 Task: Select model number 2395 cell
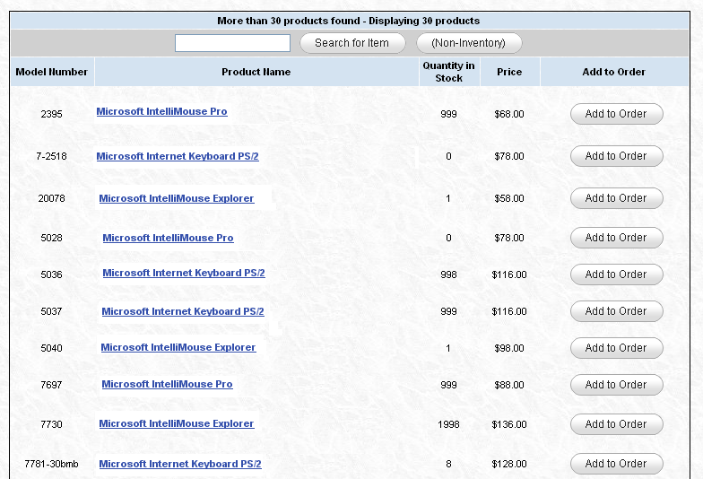pyautogui.click(x=52, y=114)
